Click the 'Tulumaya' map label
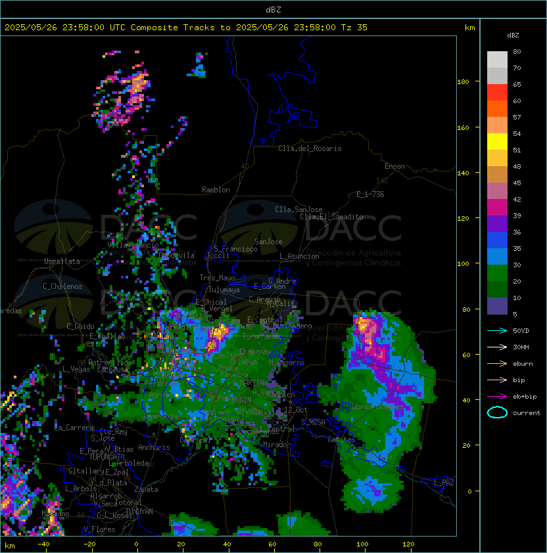This screenshot has height=553, width=547. [224, 290]
